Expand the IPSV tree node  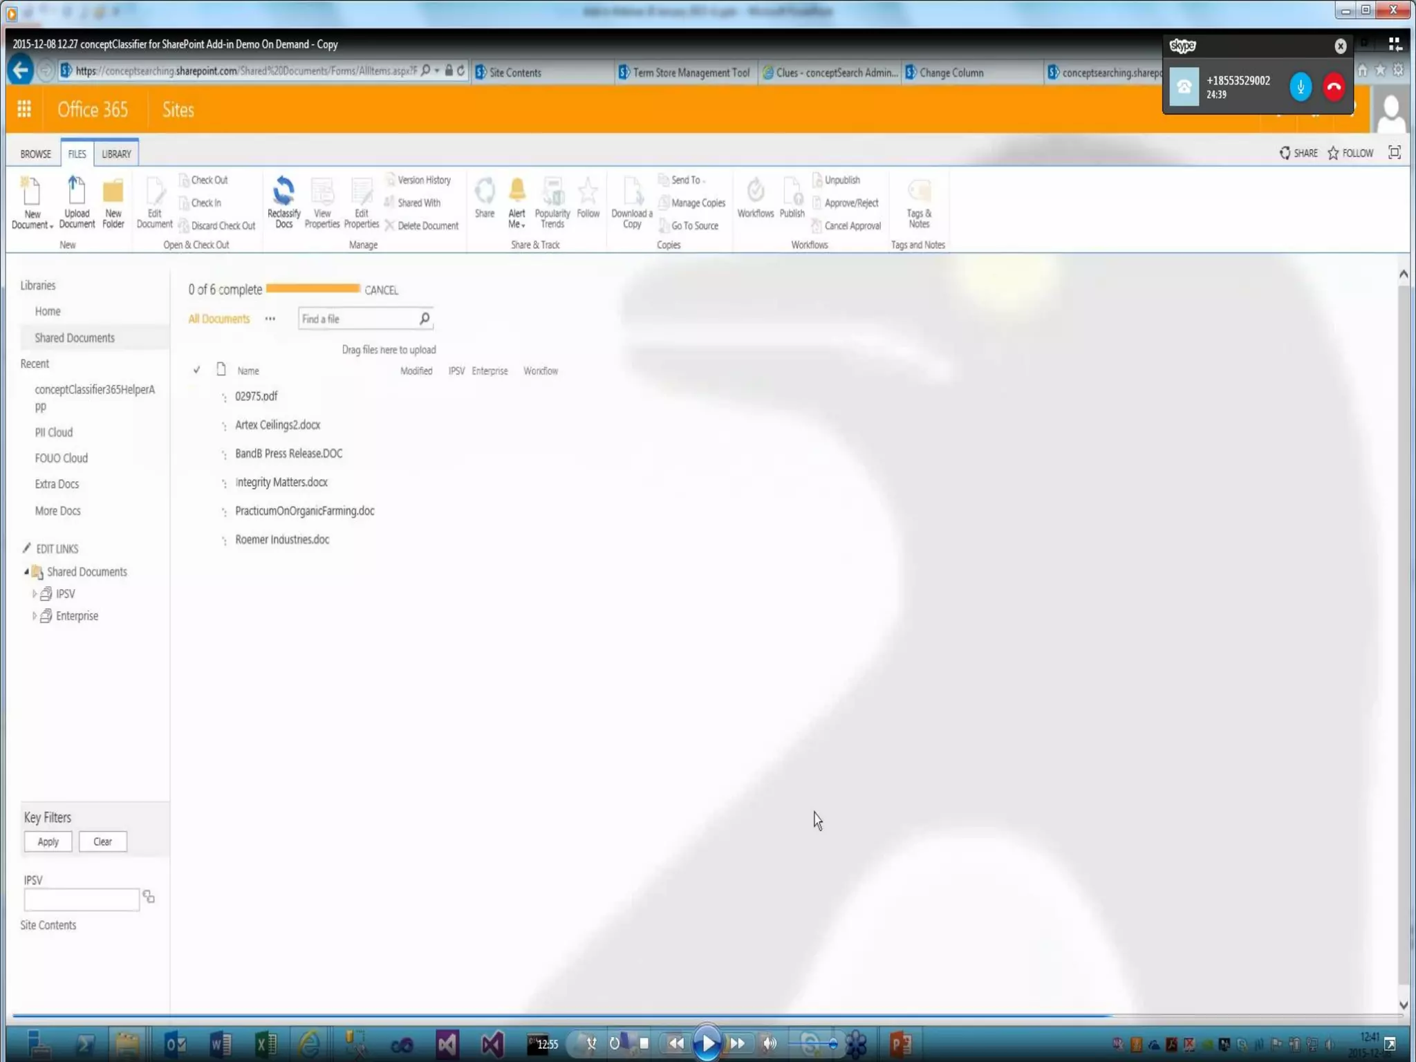click(34, 593)
